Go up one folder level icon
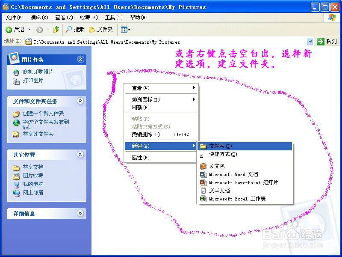The height and width of the screenshot is (257, 342). [x=56, y=30]
